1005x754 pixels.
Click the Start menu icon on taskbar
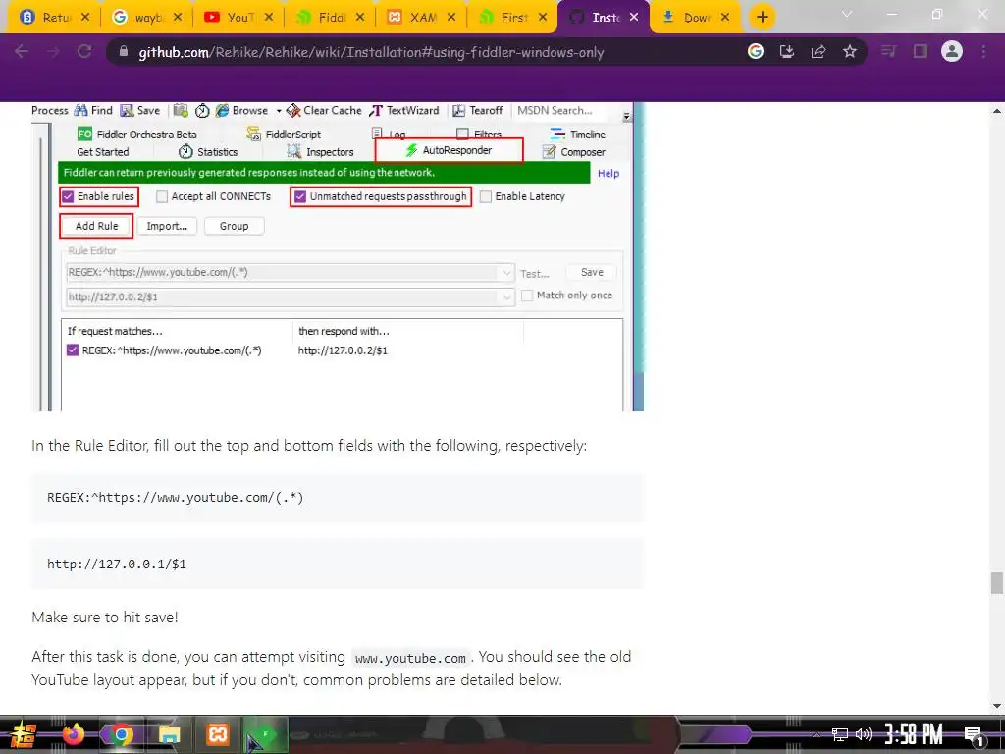point(24,734)
